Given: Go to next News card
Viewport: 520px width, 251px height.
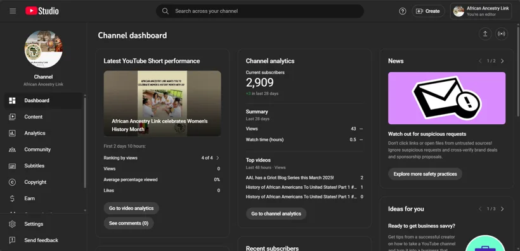Looking at the screenshot, I should tap(502, 61).
